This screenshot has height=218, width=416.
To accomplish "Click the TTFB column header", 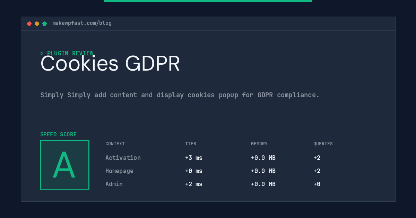I will (x=191, y=144).
